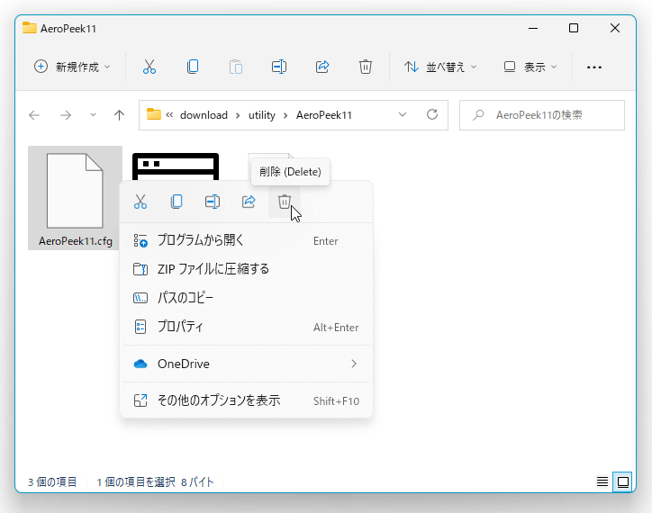The height and width of the screenshot is (513, 652).
Task: Click the AeroPeek11 breadcrumb segment
Action: [x=324, y=115]
